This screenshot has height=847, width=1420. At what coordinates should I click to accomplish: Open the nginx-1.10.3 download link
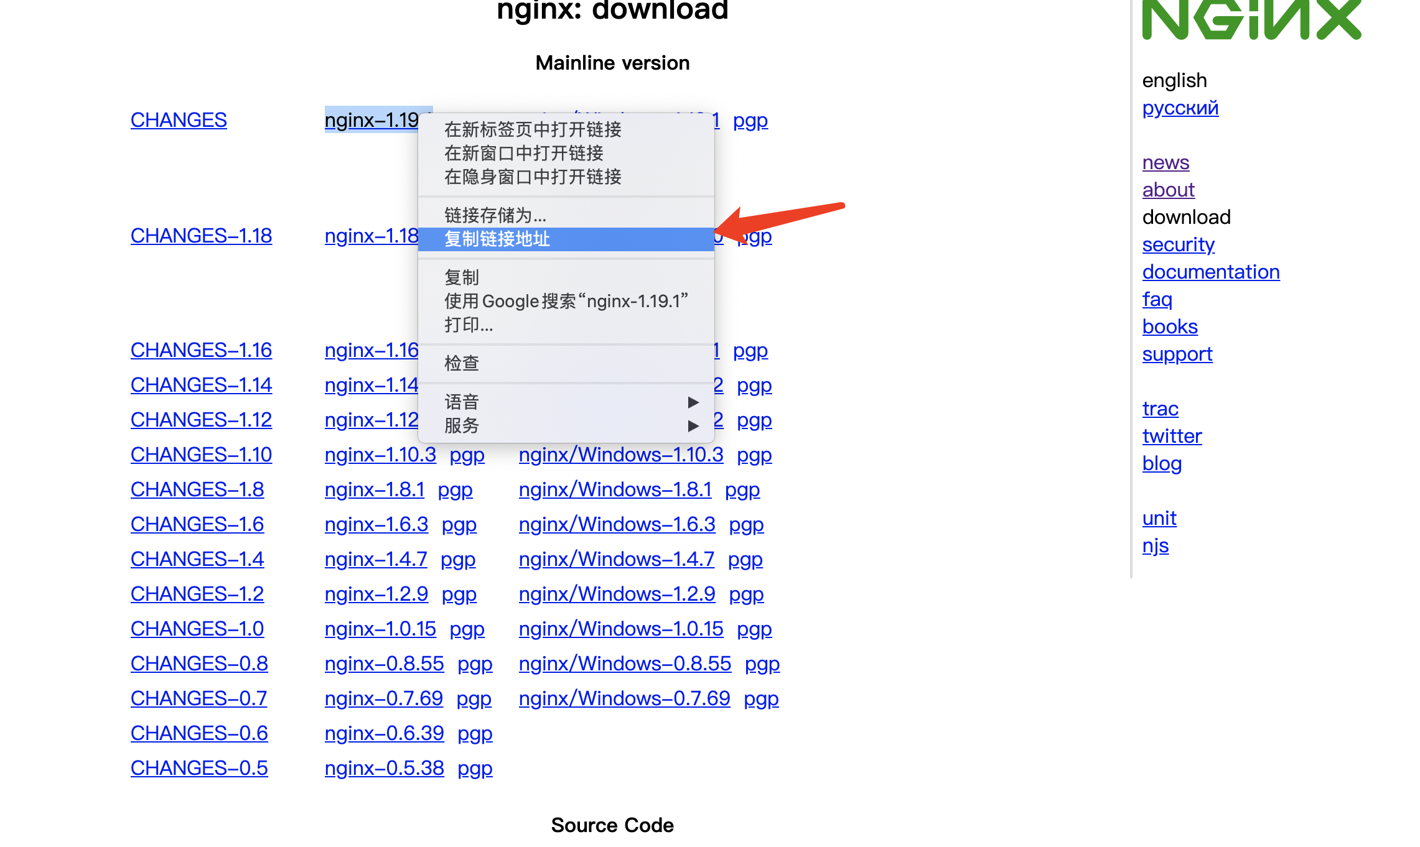pyautogui.click(x=380, y=455)
